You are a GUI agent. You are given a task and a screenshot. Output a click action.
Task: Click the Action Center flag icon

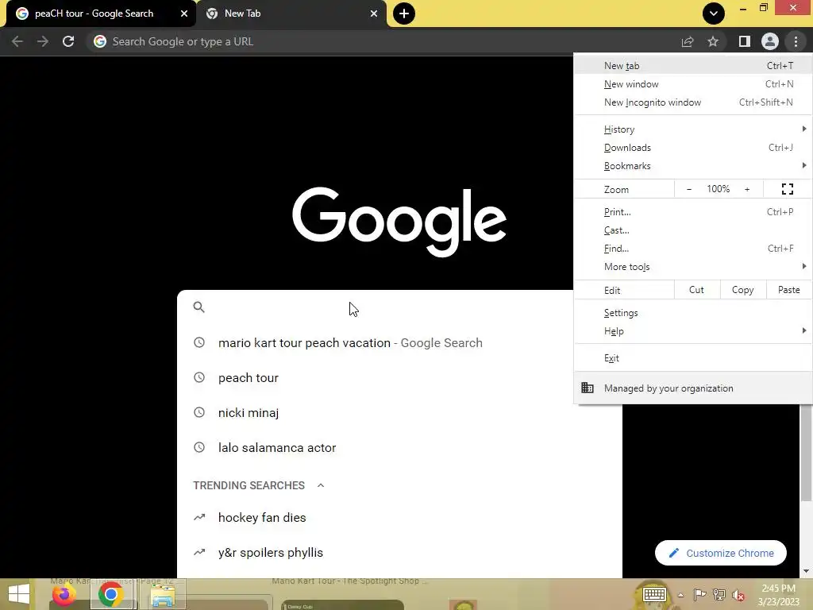699,594
